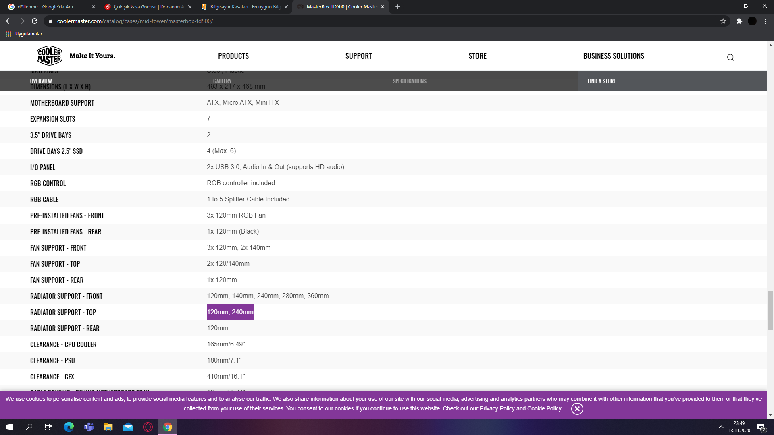Click the FIND A STORE button
Viewport: 774px width, 435px height.
601,81
